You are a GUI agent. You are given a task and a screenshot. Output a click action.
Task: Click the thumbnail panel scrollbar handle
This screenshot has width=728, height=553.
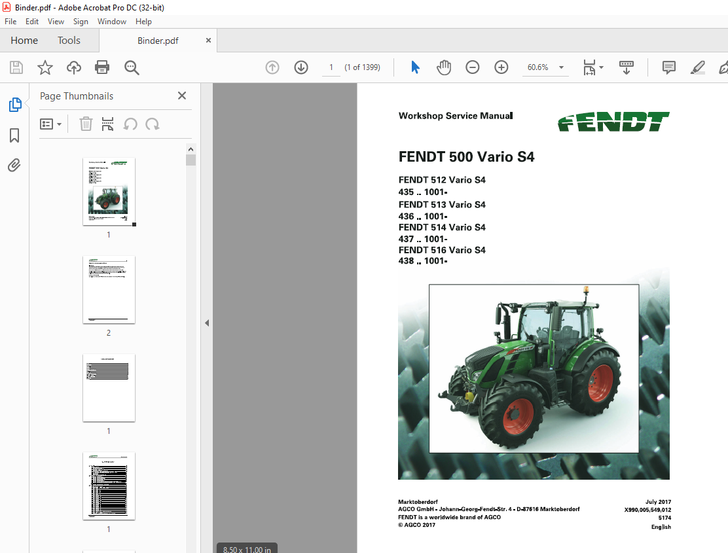point(191,160)
